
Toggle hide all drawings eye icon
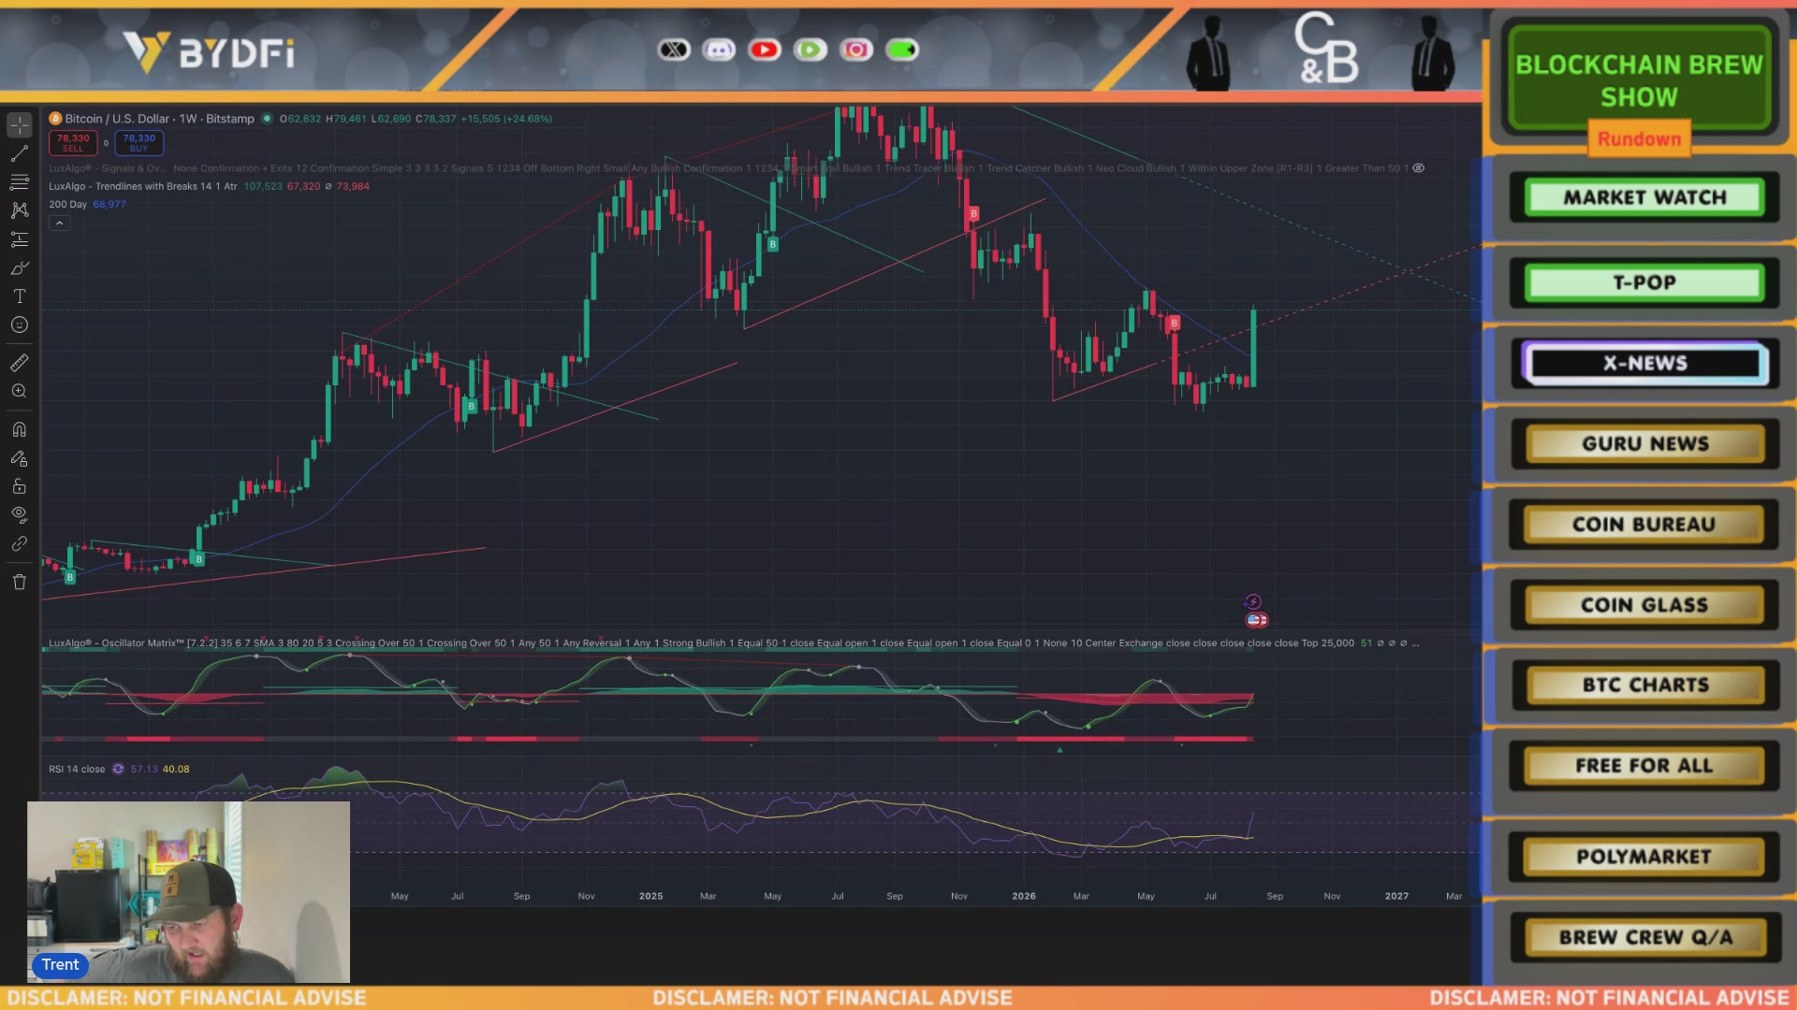click(x=20, y=514)
